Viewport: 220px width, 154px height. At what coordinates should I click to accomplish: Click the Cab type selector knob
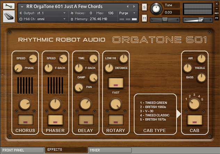tap(194, 104)
